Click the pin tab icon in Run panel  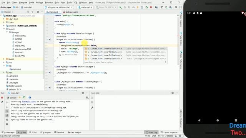click(x=2, y=102)
